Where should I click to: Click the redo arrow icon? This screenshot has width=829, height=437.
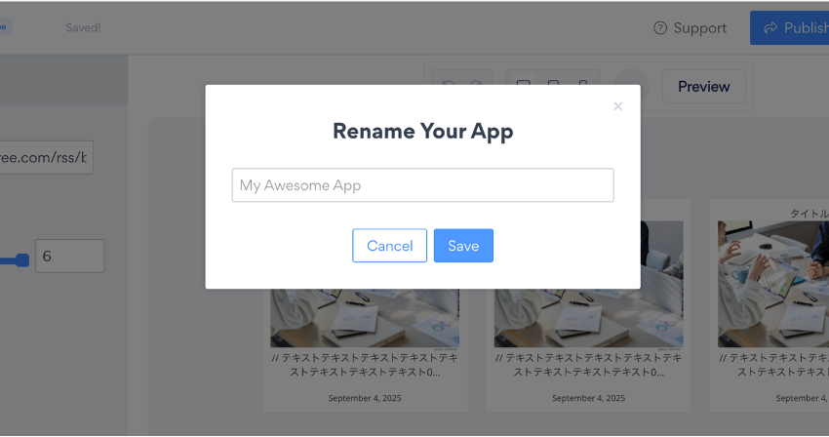click(476, 85)
